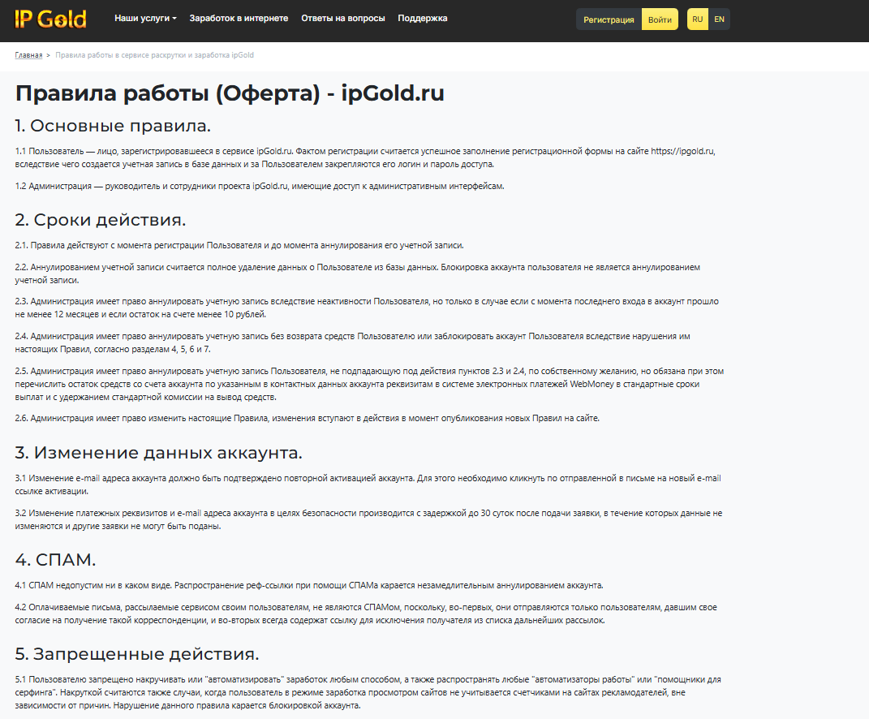Click the Регистрация button
The height and width of the screenshot is (719, 869).
point(609,19)
